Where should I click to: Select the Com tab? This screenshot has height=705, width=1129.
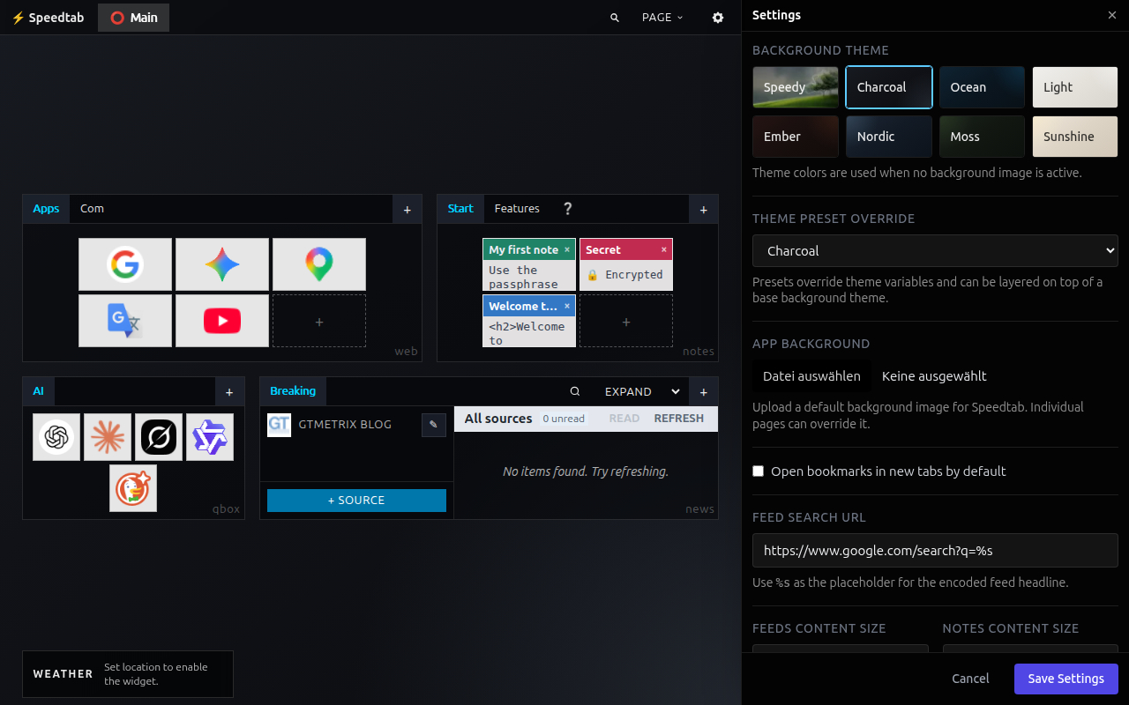point(92,209)
